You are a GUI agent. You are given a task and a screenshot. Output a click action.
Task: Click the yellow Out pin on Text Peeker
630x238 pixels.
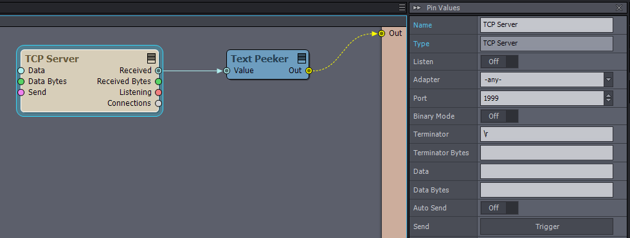(309, 71)
